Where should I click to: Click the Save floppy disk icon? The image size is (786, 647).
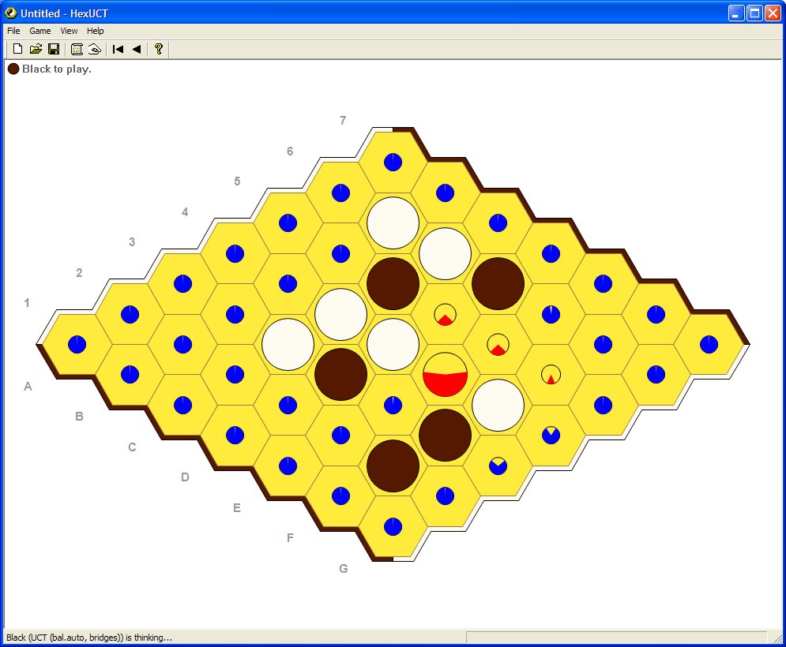[x=54, y=49]
